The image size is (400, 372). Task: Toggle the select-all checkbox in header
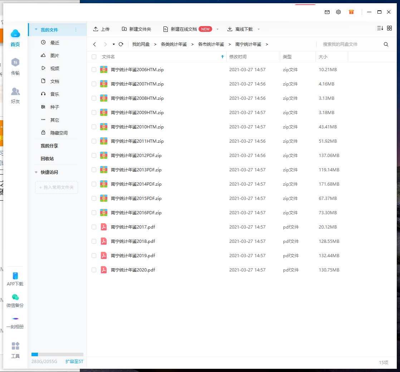pos(94,57)
